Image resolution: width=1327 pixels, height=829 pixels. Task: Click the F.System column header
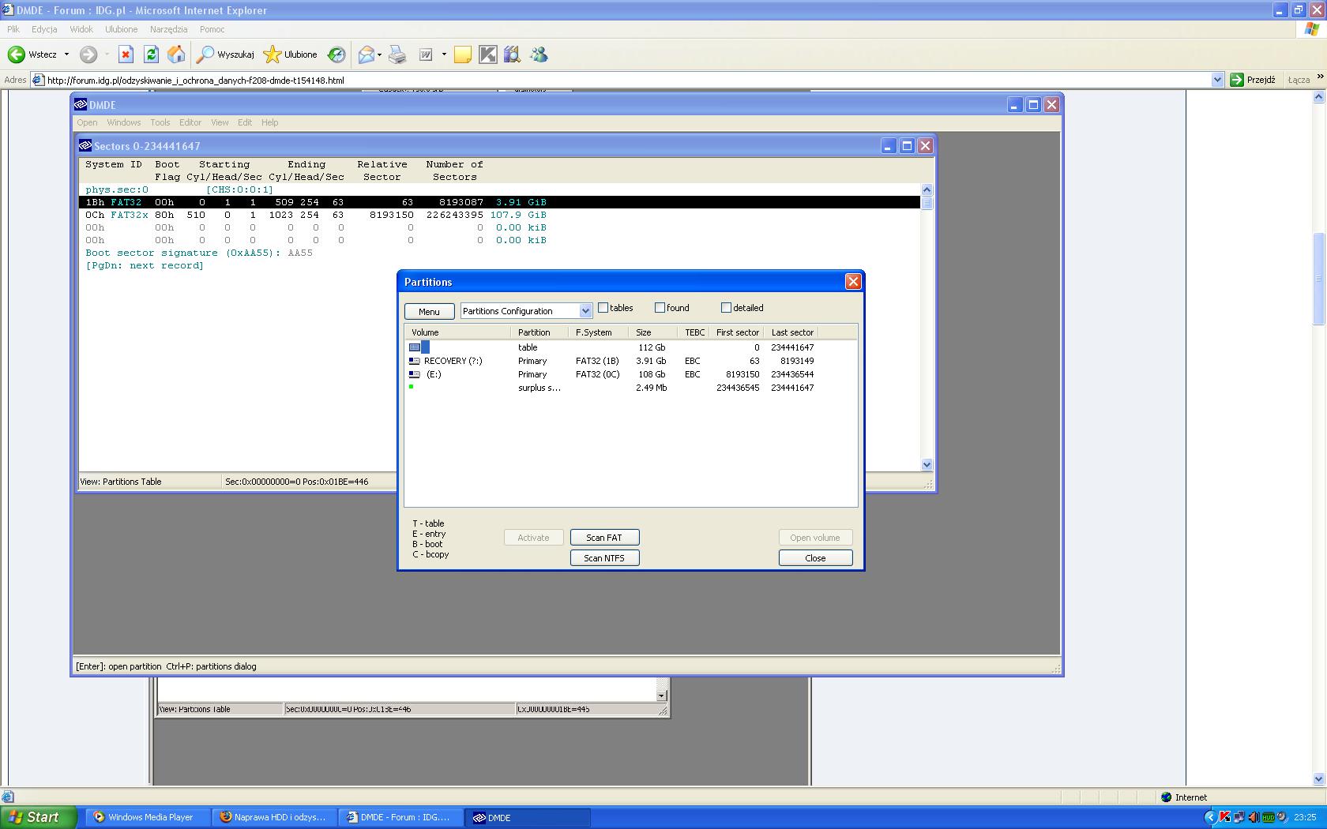point(600,332)
